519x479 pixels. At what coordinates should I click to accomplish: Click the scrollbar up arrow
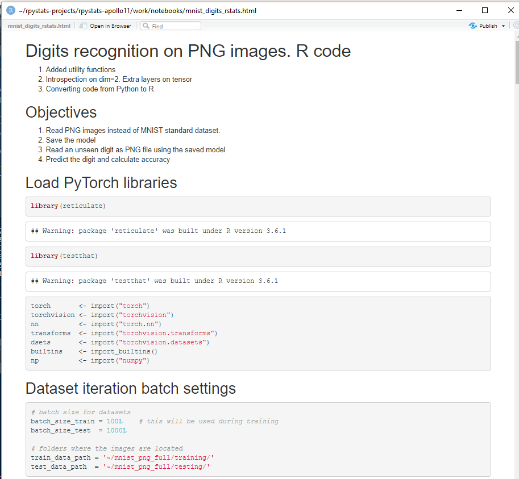point(516,35)
